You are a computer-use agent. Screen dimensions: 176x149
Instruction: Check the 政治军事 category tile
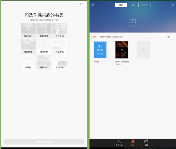[44, 46]
